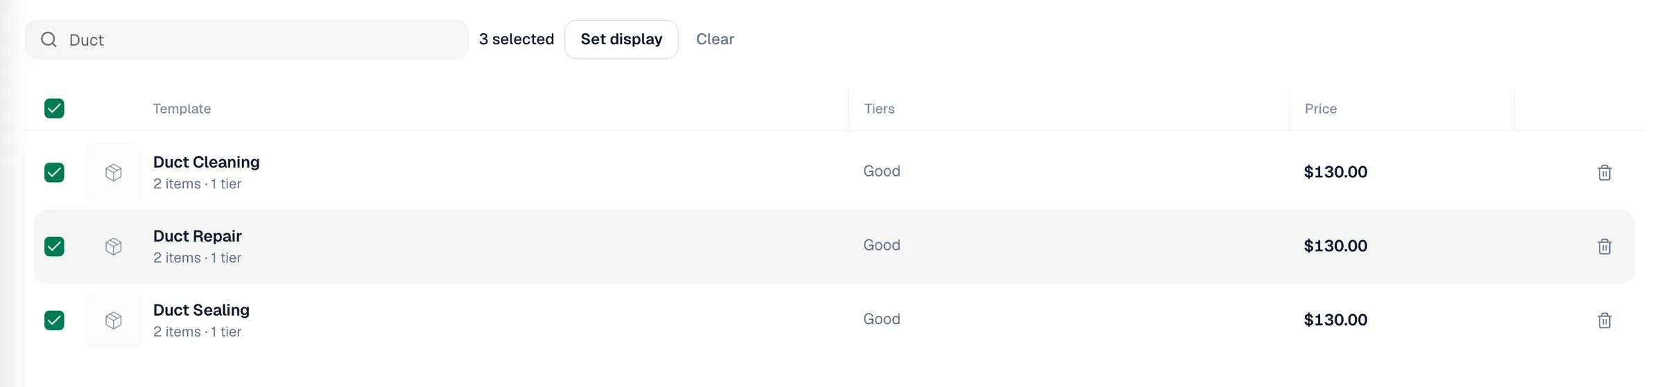Image resolution: width=1664 pixels, height=387 pixels.
Task: Uncheck the select-all header checkbox
Action: pos(54,108)
